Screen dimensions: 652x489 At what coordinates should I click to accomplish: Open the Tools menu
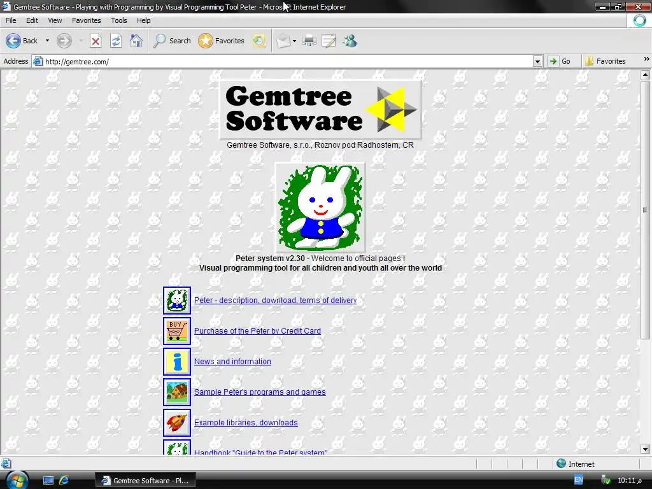click(x=118, y=20)
